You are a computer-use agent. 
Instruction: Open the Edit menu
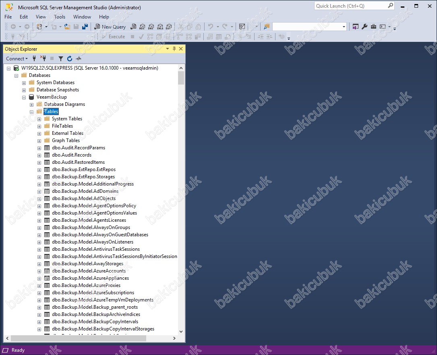point(24,17)
